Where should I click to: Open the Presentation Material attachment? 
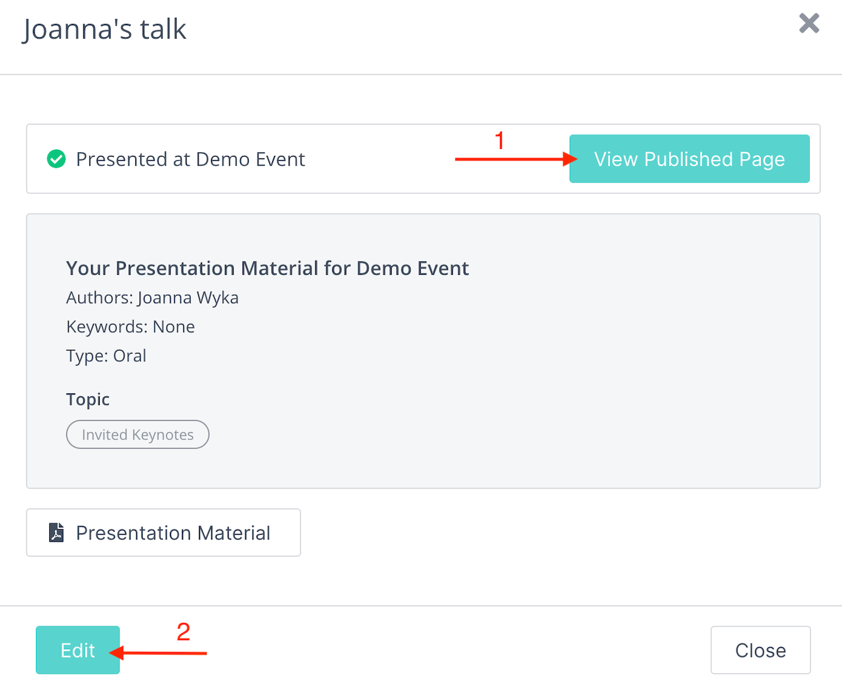click(164, 533)
